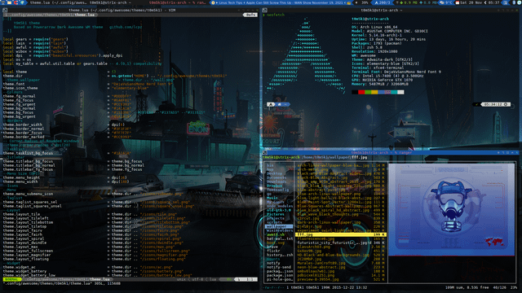Click the Bluetooth tray icon

(514, 2)
